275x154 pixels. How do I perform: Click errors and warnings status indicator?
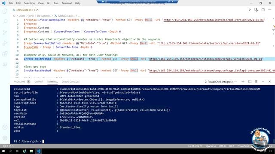click(x=8, y=146)
